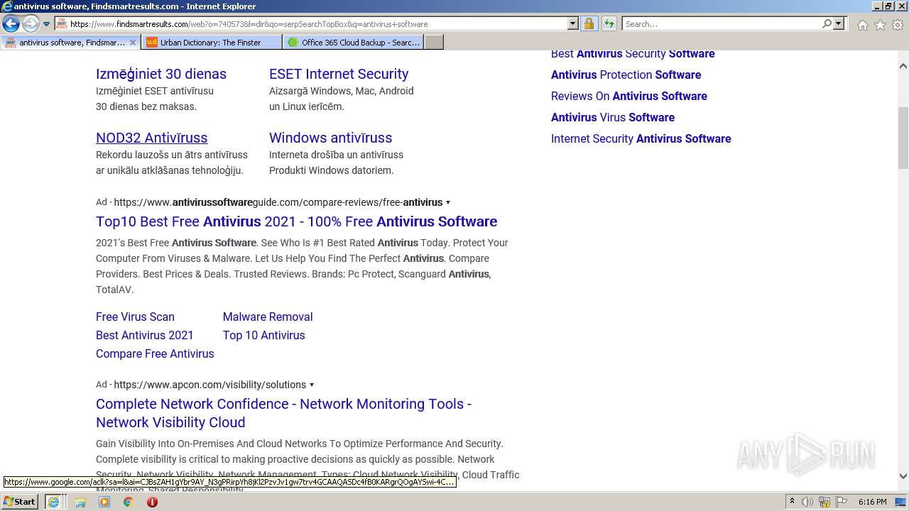This screenshot has width=909, height=511.
Task: Click the browser Search box
Action: pos(721,23)
